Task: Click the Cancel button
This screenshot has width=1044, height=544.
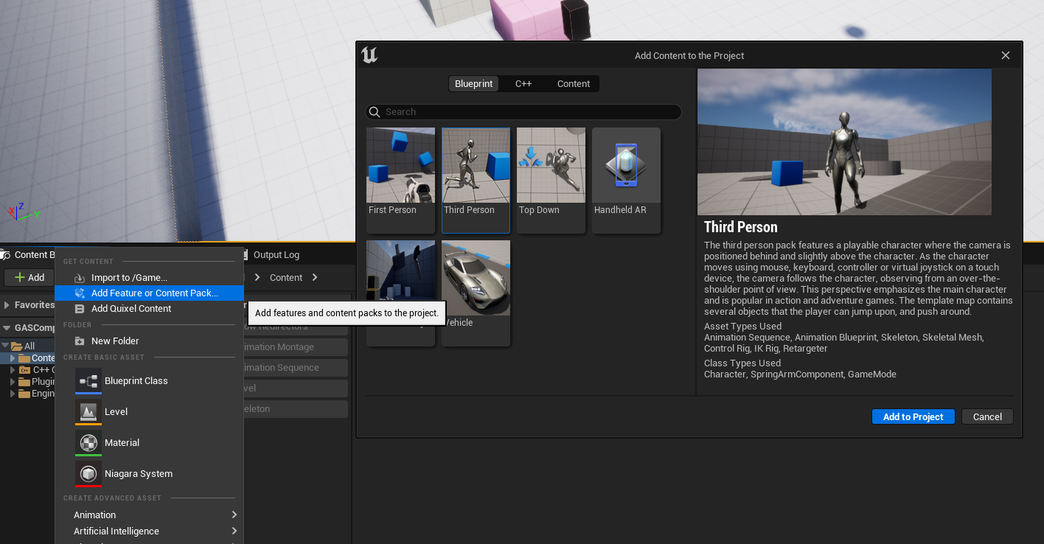Action: pos(987,416)
